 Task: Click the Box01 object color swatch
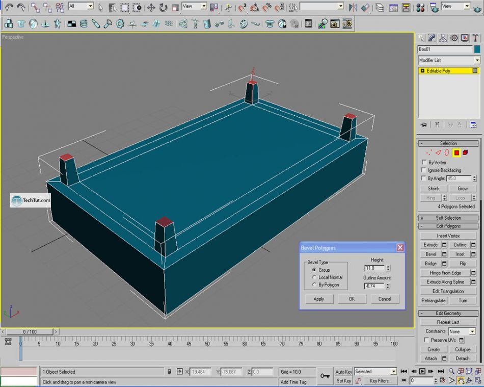coord(477,49)
